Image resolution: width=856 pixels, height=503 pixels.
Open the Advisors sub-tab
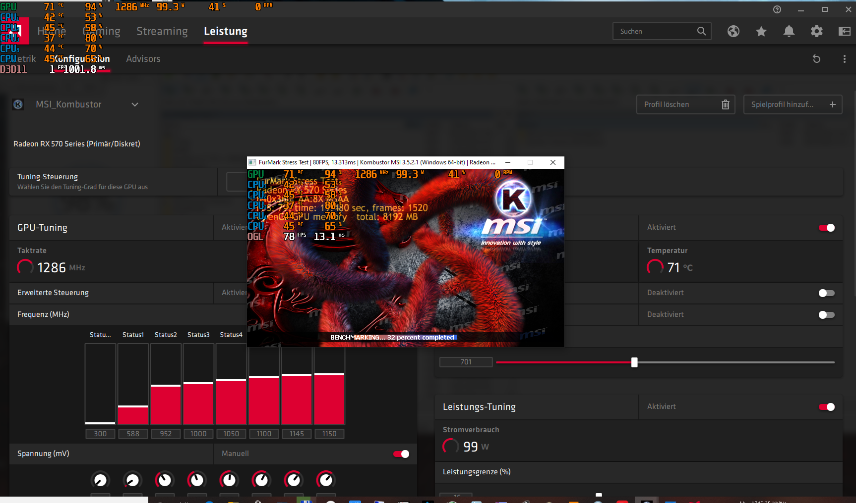pyautogui.click(x=143, y=59)
